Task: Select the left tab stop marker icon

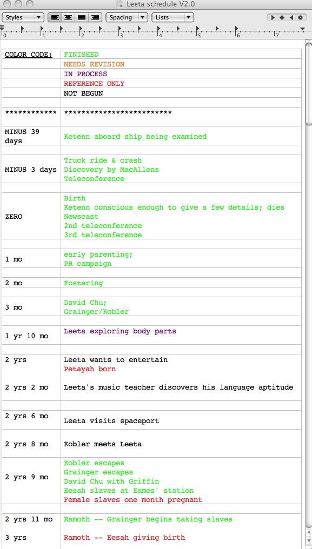Action: [x=273, y=17]
